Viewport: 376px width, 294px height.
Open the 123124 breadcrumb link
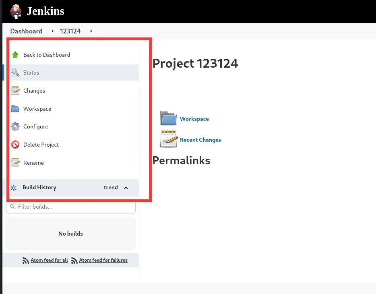pyautogui.click(x=70, y=31)
